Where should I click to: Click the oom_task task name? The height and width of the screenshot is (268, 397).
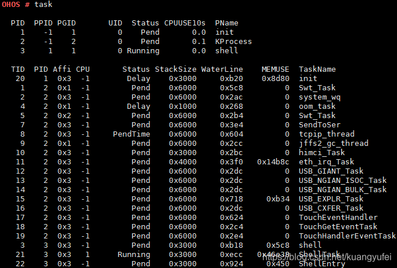pyautogui.click(x=317, y=107)
